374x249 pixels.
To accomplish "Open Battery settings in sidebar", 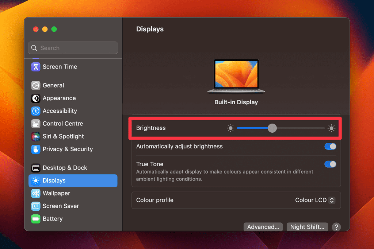I will (x=52, y=219).
